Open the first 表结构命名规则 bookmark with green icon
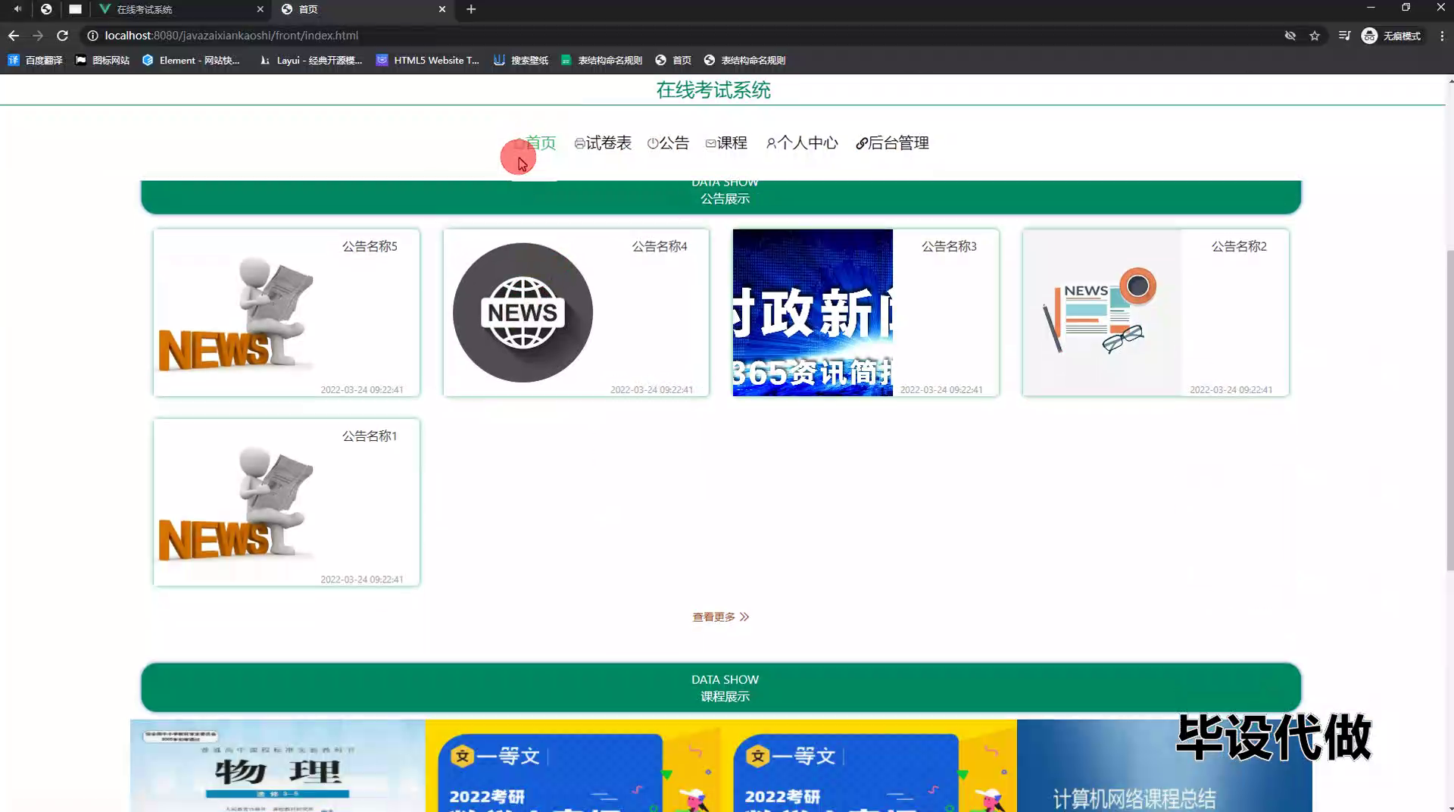 point(602,61)
